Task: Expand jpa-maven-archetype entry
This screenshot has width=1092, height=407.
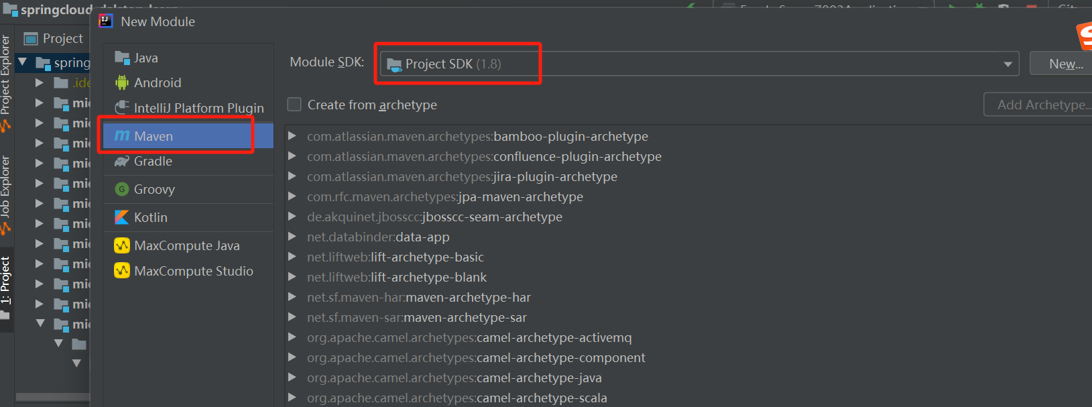Action: pyautogui.click(x=292, y=196)
